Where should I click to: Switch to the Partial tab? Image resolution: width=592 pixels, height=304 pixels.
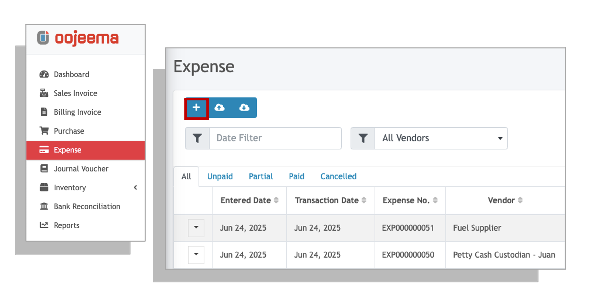click(x=261, y=176)
